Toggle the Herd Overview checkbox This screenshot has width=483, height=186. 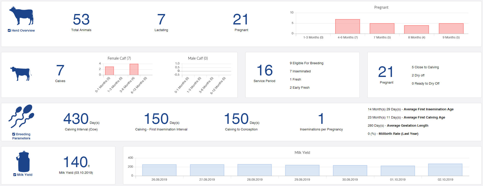tap(9, 30)
